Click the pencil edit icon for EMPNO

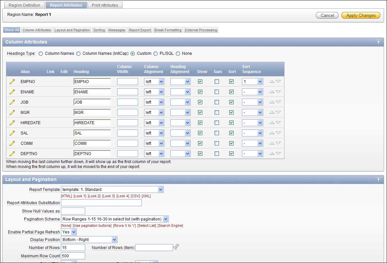coord(12,81)
